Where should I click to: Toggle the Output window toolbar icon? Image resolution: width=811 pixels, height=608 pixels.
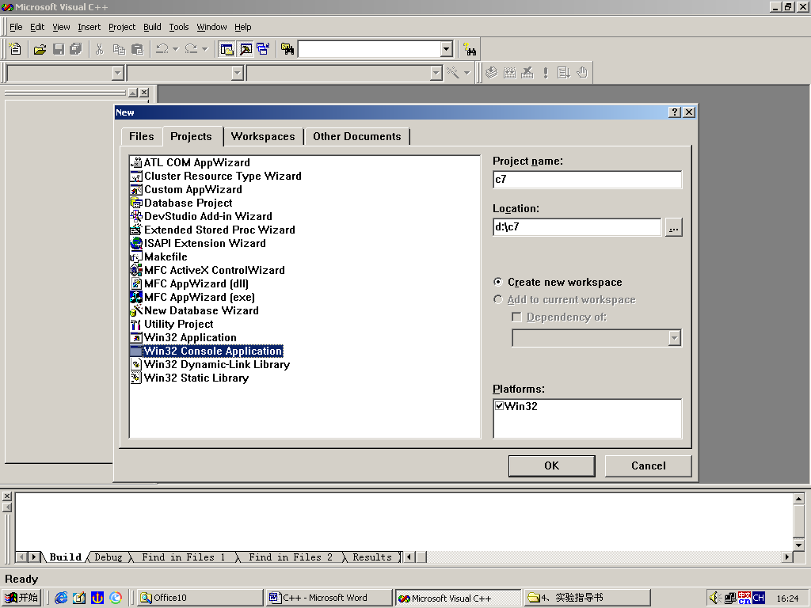tap(246, 49)
